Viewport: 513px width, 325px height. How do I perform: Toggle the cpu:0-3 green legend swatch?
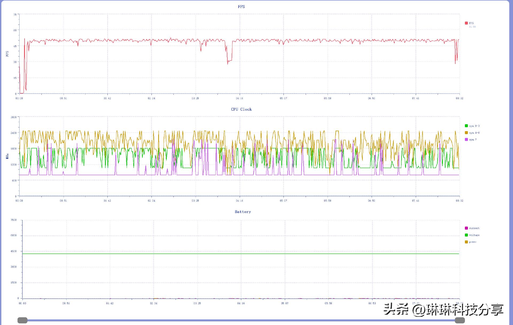(x=466, y=126)
